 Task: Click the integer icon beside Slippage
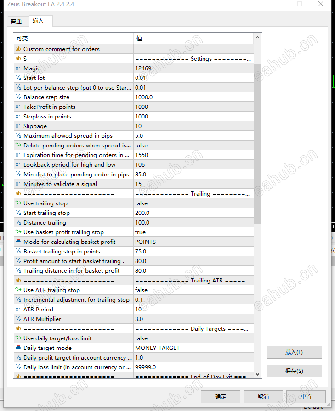(x=18, y=126)
